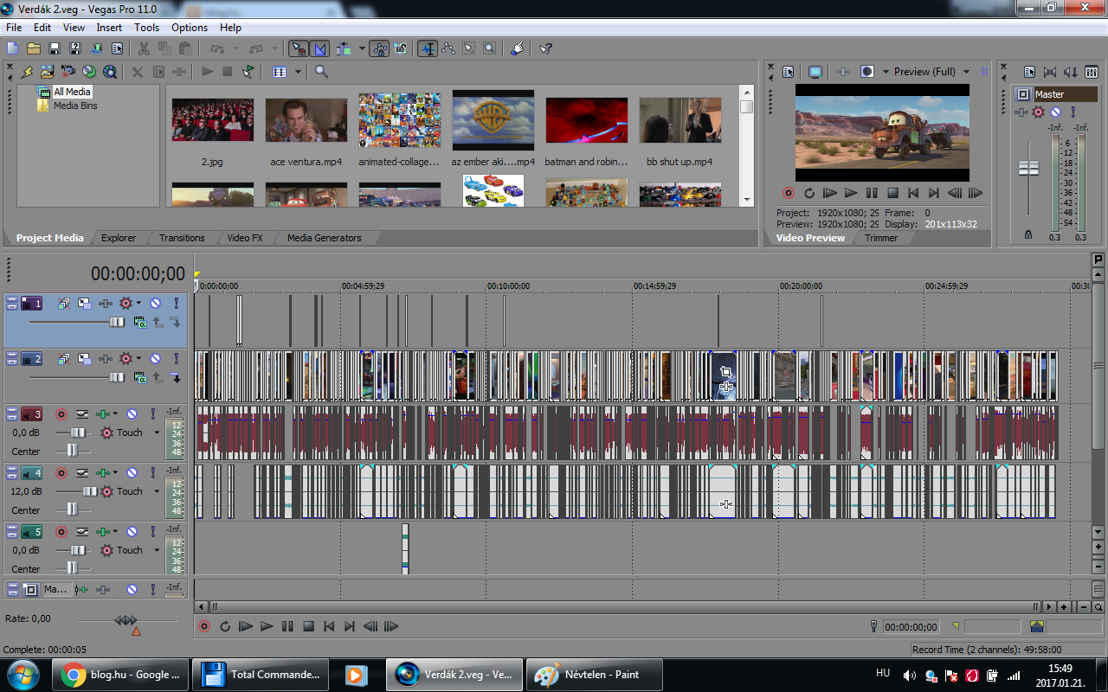Adjust video track 1 level slider

click(x=117, y=322)
